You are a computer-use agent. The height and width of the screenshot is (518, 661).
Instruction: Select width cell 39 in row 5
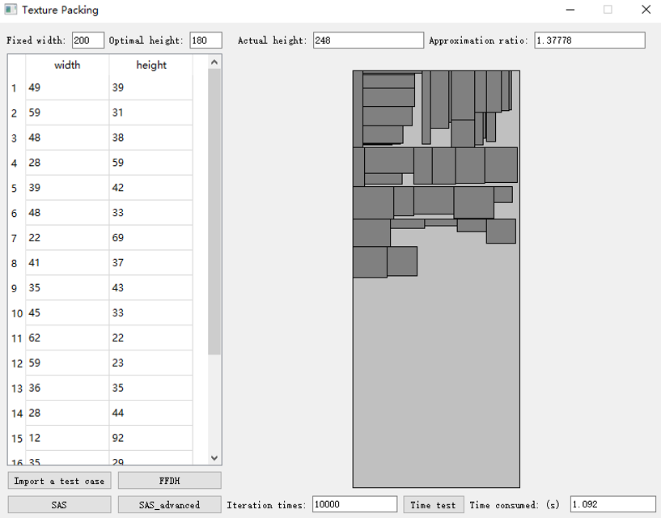(x=67, y=188)
